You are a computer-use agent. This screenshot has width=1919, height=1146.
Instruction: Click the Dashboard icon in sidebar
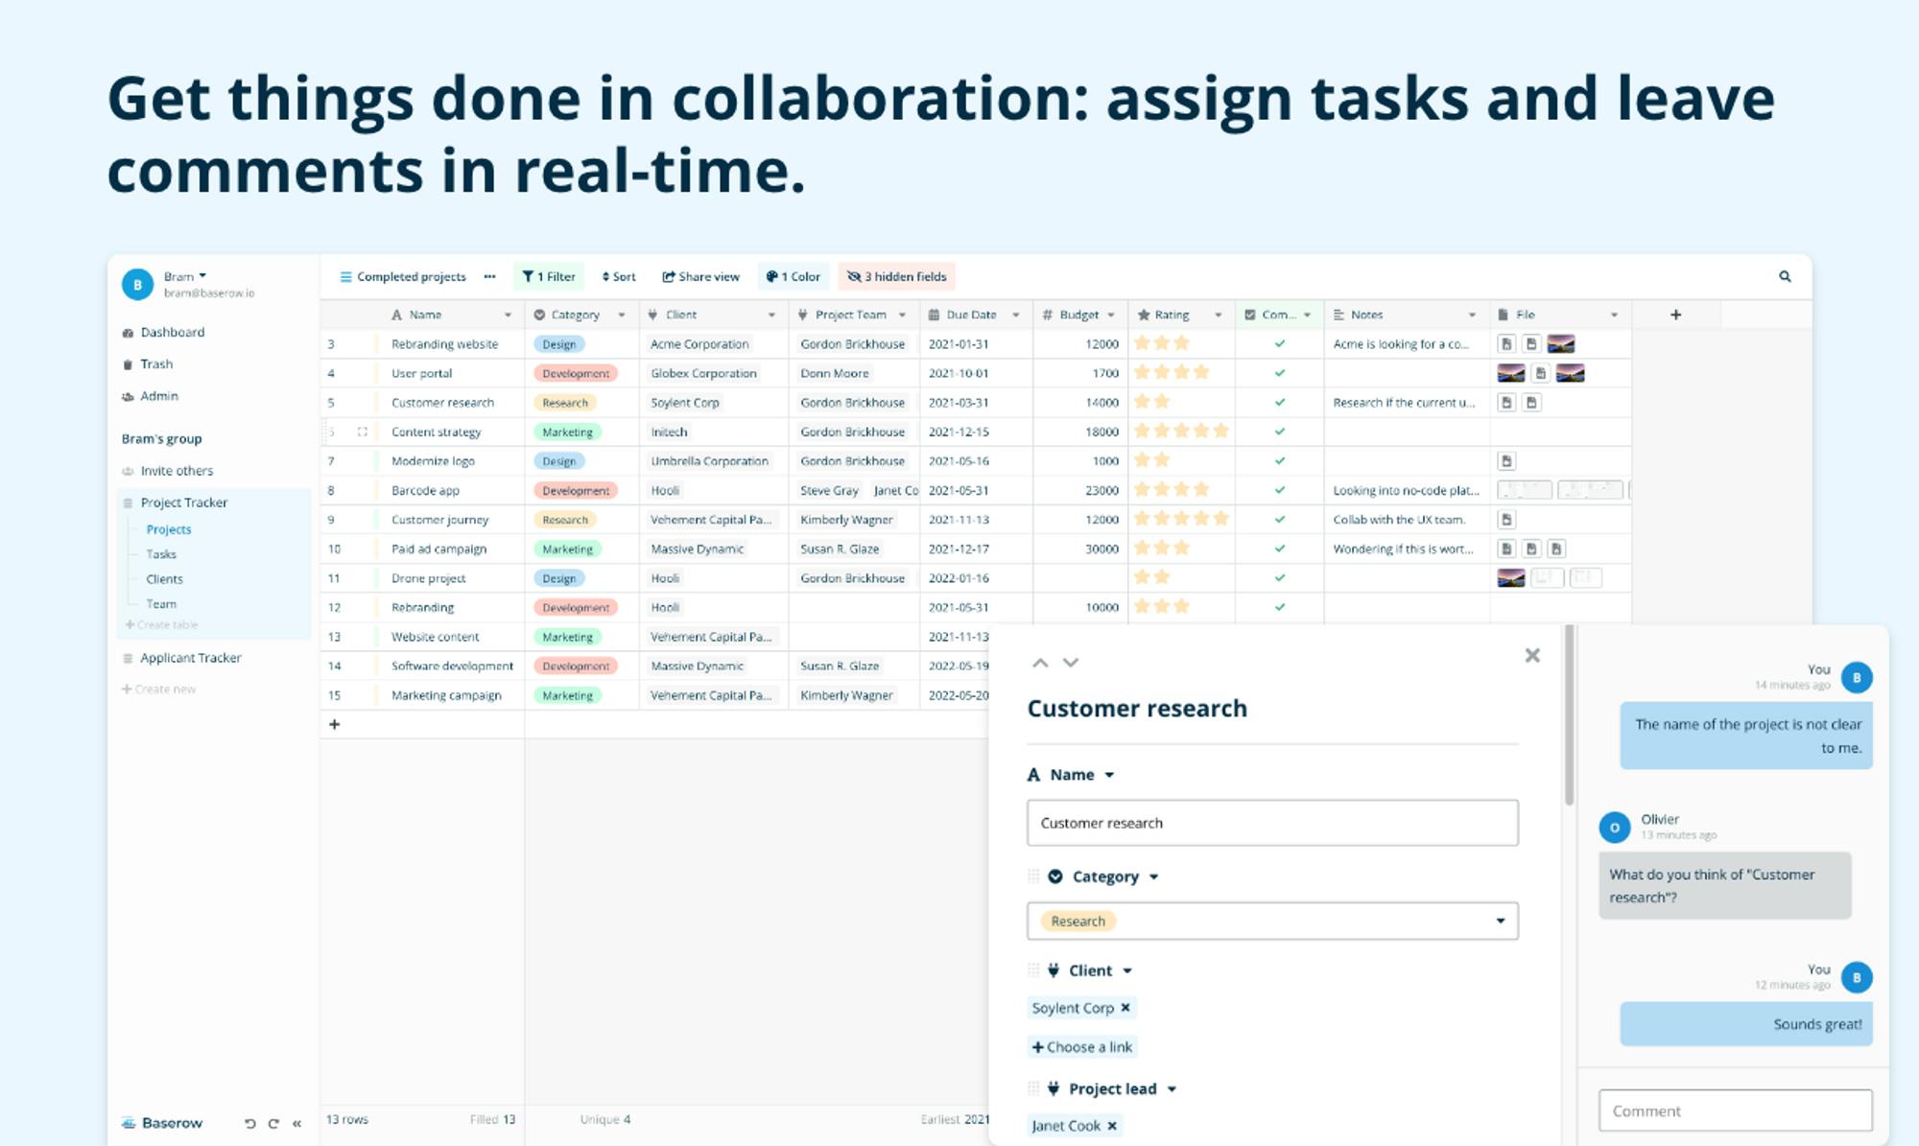pos(128,333)
